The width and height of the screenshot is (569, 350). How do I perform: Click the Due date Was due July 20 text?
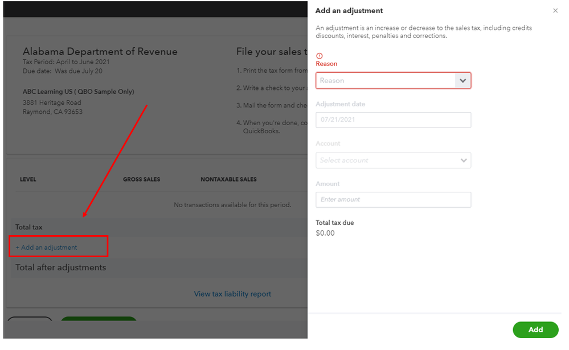(x=63, y=71)
